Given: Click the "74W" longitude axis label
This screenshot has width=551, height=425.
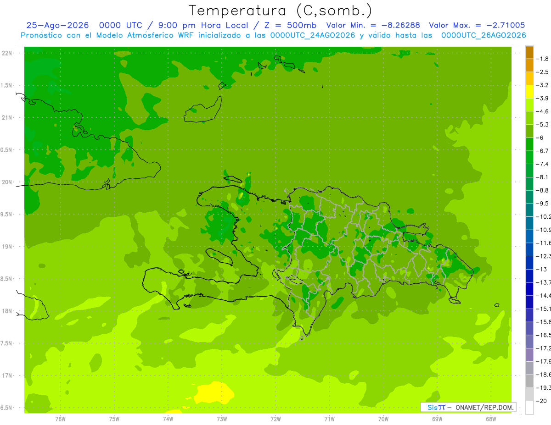Looking at the screenshot, I should pos(168,419).
